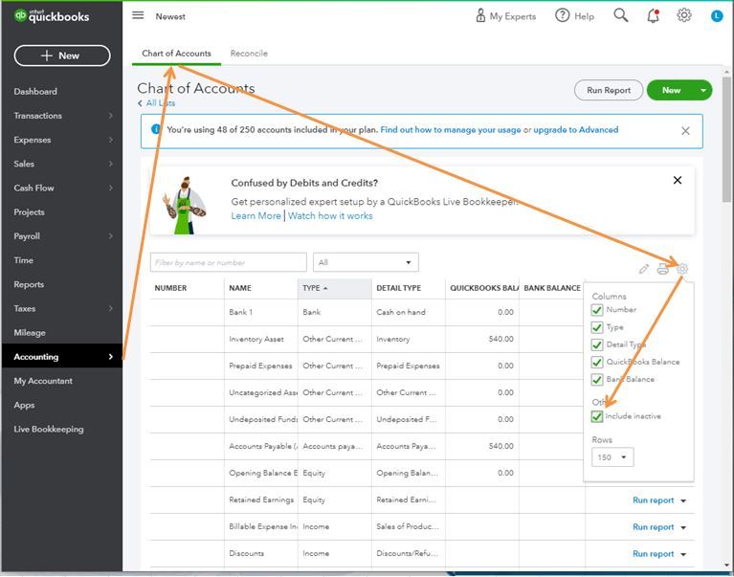Open the green New button dropdown arrow
This screenshot has width=734, height=577.
click(703, 90)
